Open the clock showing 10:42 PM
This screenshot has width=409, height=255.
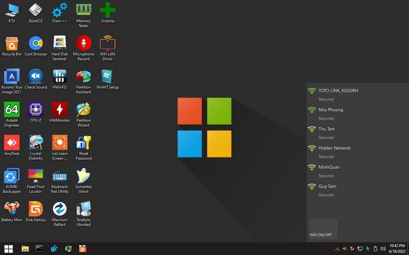[x=397, y=249]
